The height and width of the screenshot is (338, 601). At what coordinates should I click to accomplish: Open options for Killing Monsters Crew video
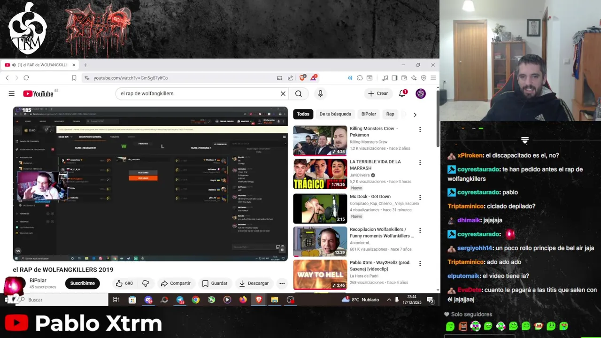pyautogui.click(x=420, y=130)
